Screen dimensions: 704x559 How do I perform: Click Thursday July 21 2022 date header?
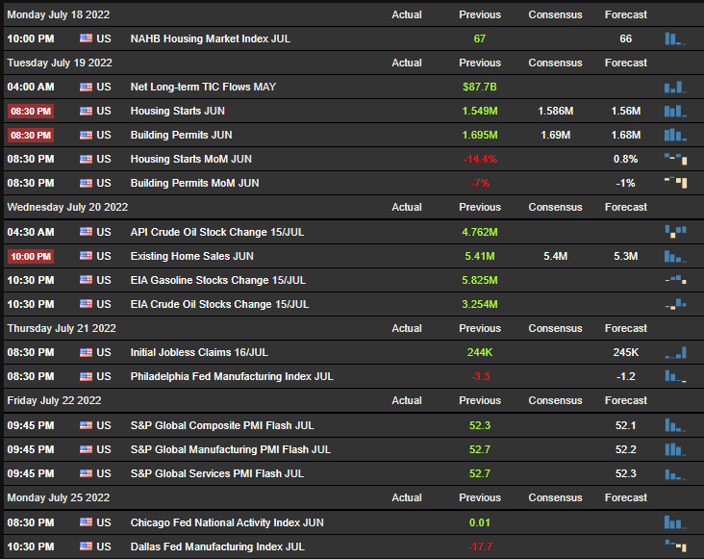[x=62, y=328]
